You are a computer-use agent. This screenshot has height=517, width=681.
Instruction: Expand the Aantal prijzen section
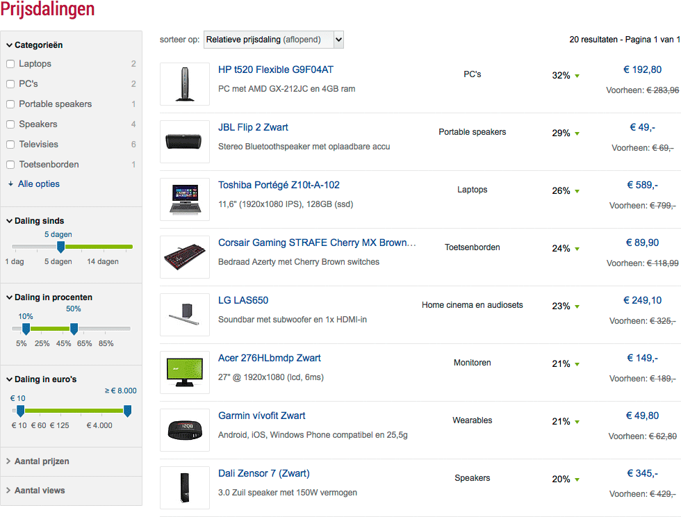[x=38, y=461]
